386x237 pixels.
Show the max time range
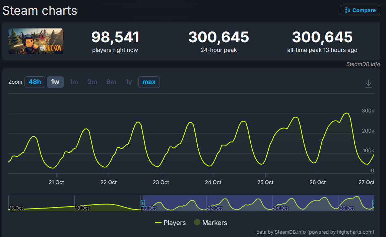(149, 82)
